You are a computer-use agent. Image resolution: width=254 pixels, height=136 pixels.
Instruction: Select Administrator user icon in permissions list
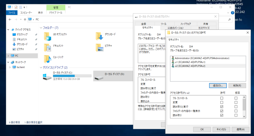(x=173, y=58)
